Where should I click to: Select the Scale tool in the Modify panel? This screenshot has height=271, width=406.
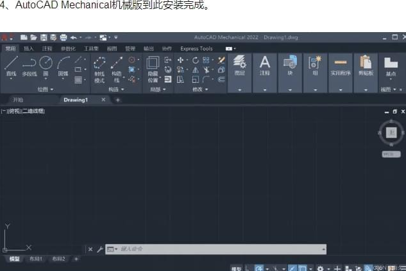tap(196, 80)
